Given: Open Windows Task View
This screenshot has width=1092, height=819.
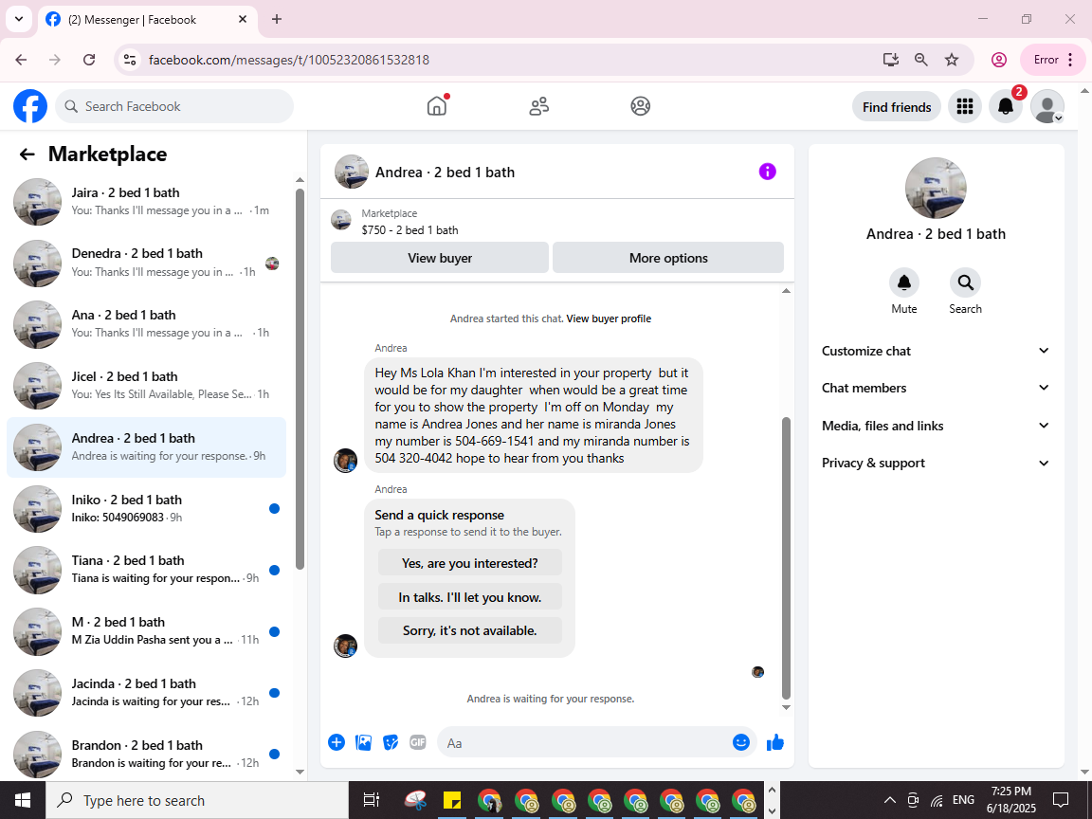Looking at the screenshot, I should pyautogui.click(x=372, y=800).
